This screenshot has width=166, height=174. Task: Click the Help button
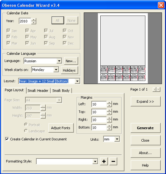click(x=145, y=165)
